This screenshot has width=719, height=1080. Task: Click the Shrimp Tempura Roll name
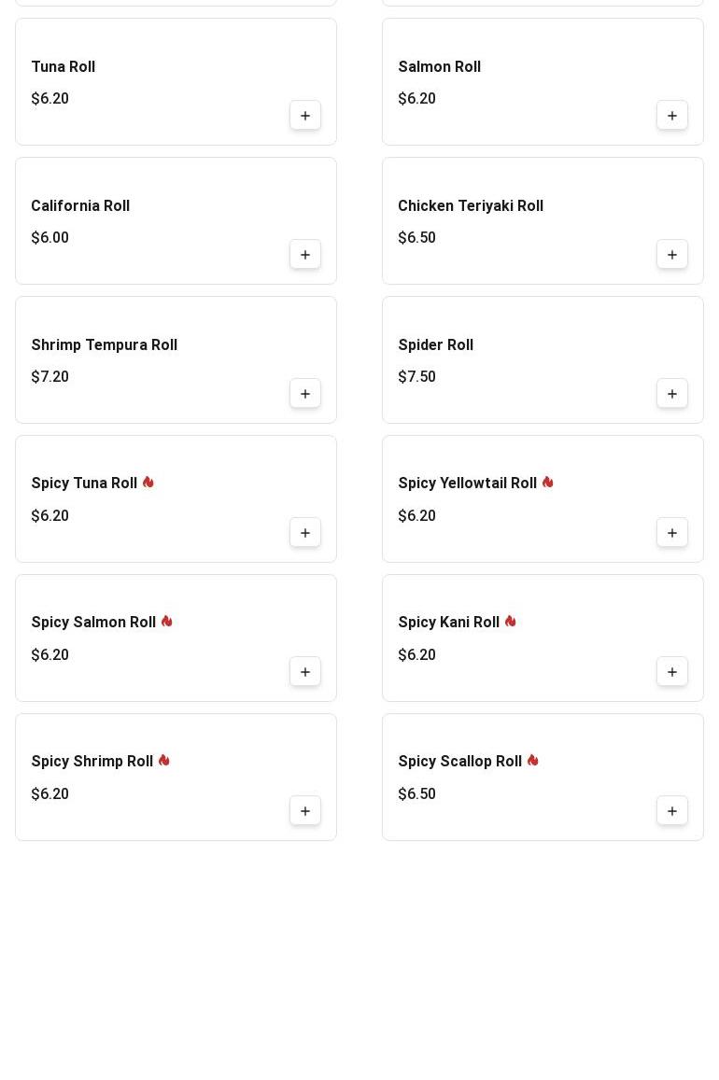click(x=105, y=345)
